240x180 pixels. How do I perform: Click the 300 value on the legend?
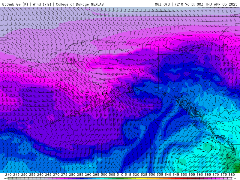(x=104, y=175)
